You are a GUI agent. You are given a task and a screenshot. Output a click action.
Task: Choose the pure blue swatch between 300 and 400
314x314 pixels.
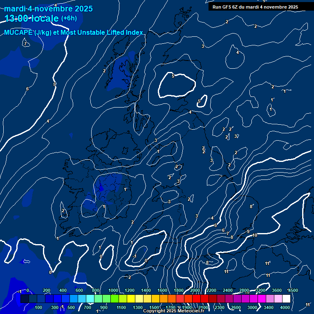click(58, 298)
